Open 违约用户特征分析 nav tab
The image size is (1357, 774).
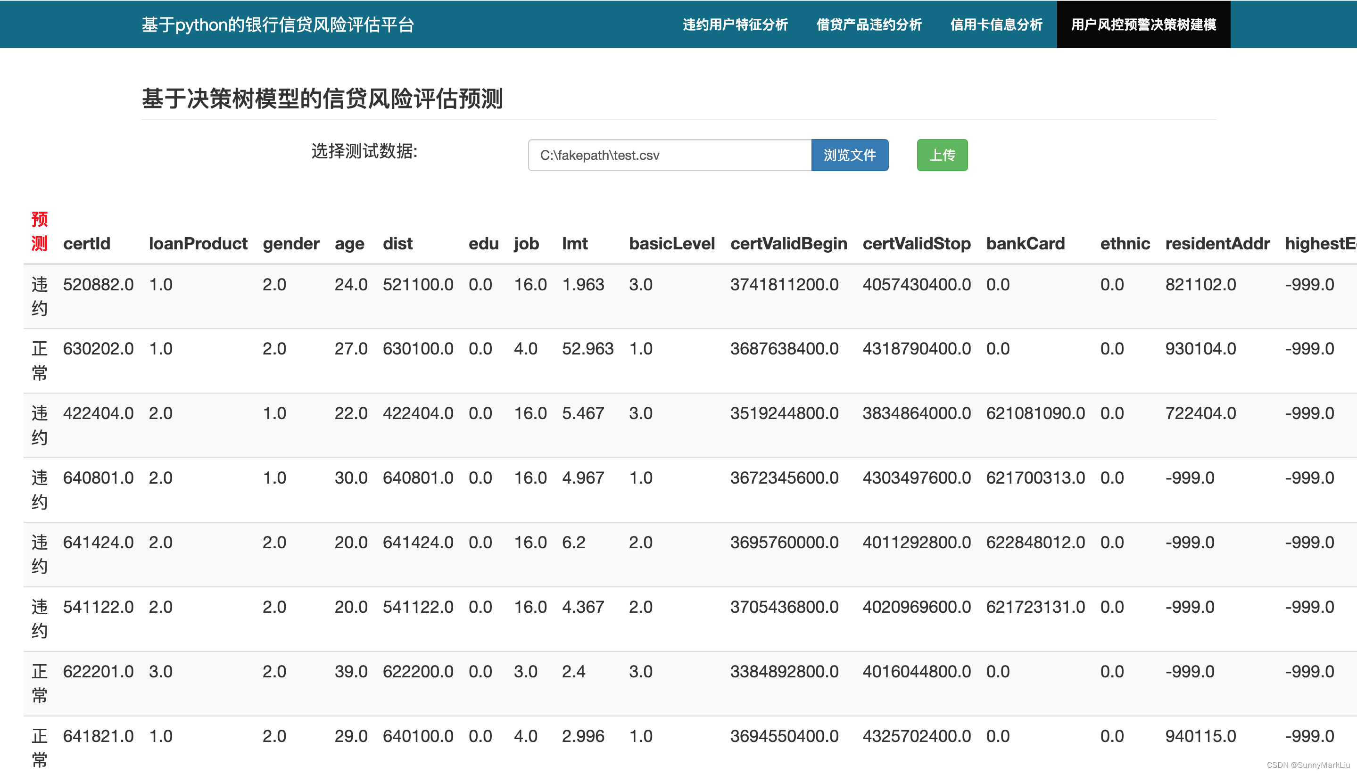735,25
